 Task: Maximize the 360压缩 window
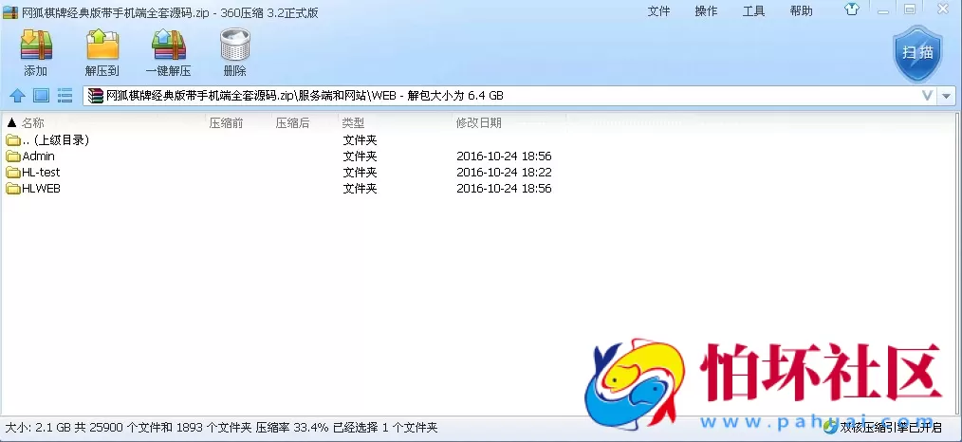(x=909, y=9)
